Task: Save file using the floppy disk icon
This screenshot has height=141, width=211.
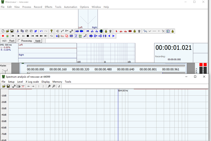Action: (12, 31)
